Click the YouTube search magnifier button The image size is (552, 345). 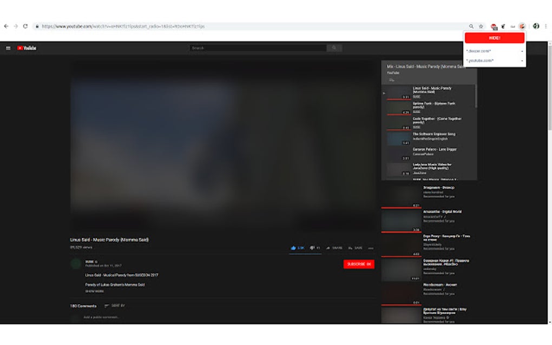click(334, 48)
